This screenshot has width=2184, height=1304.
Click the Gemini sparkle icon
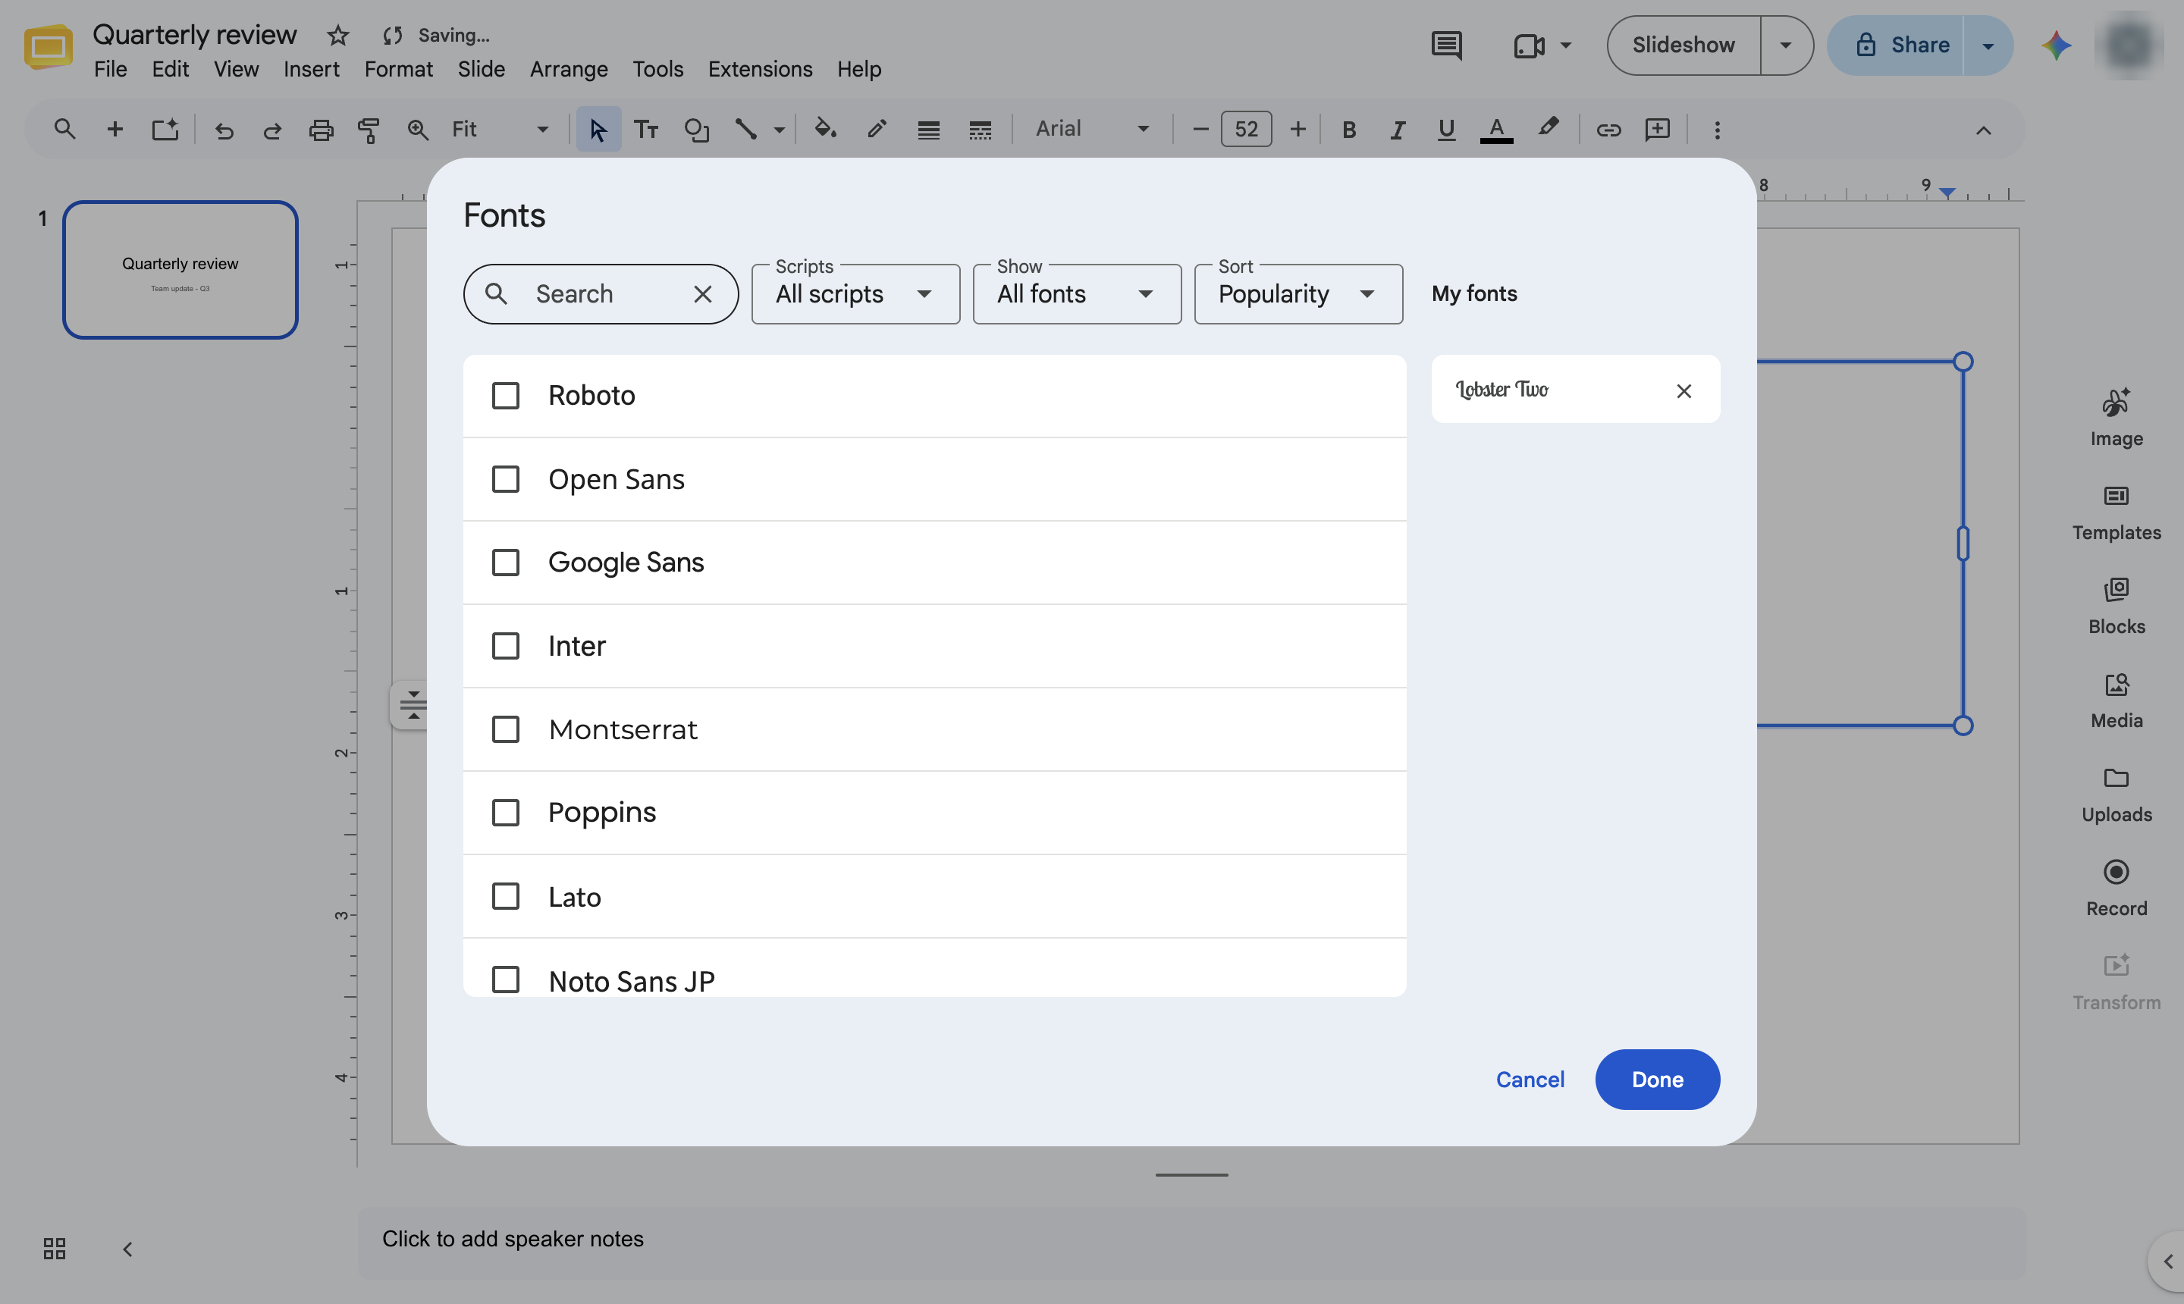[2056, 45]
